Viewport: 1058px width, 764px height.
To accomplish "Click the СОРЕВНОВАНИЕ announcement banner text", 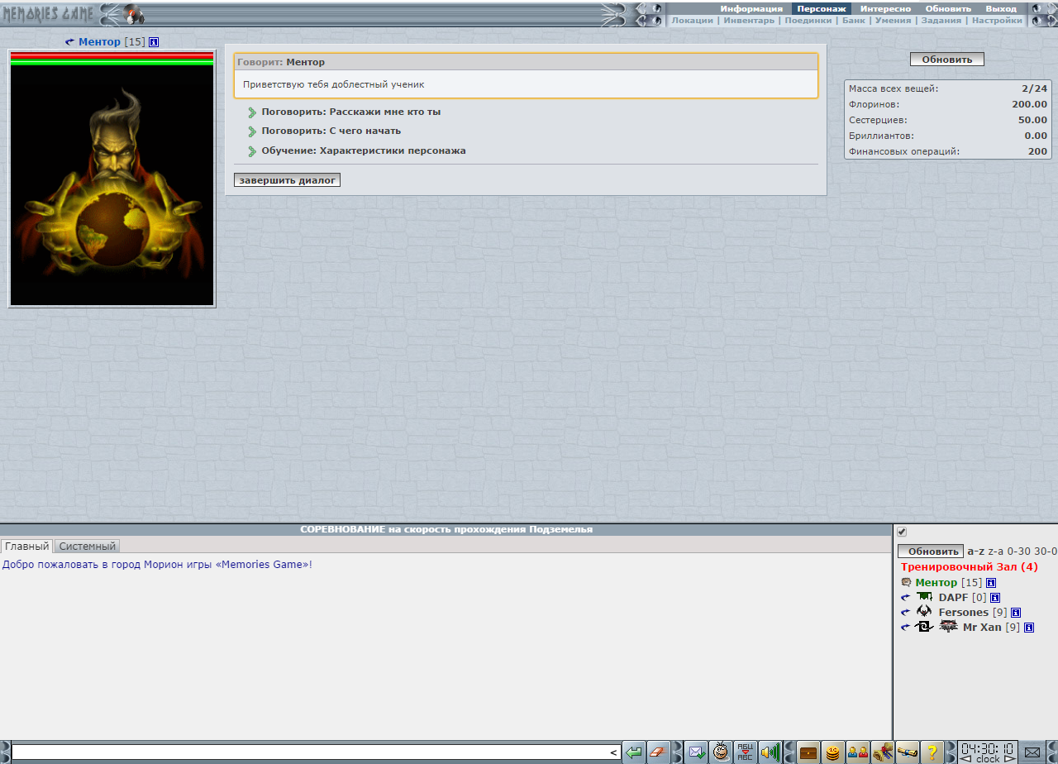I will 446,529.
